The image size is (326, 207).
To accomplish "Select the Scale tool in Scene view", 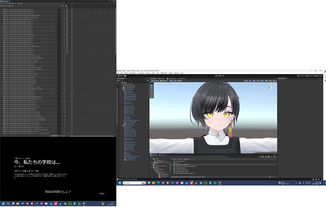I will point(152,92).
